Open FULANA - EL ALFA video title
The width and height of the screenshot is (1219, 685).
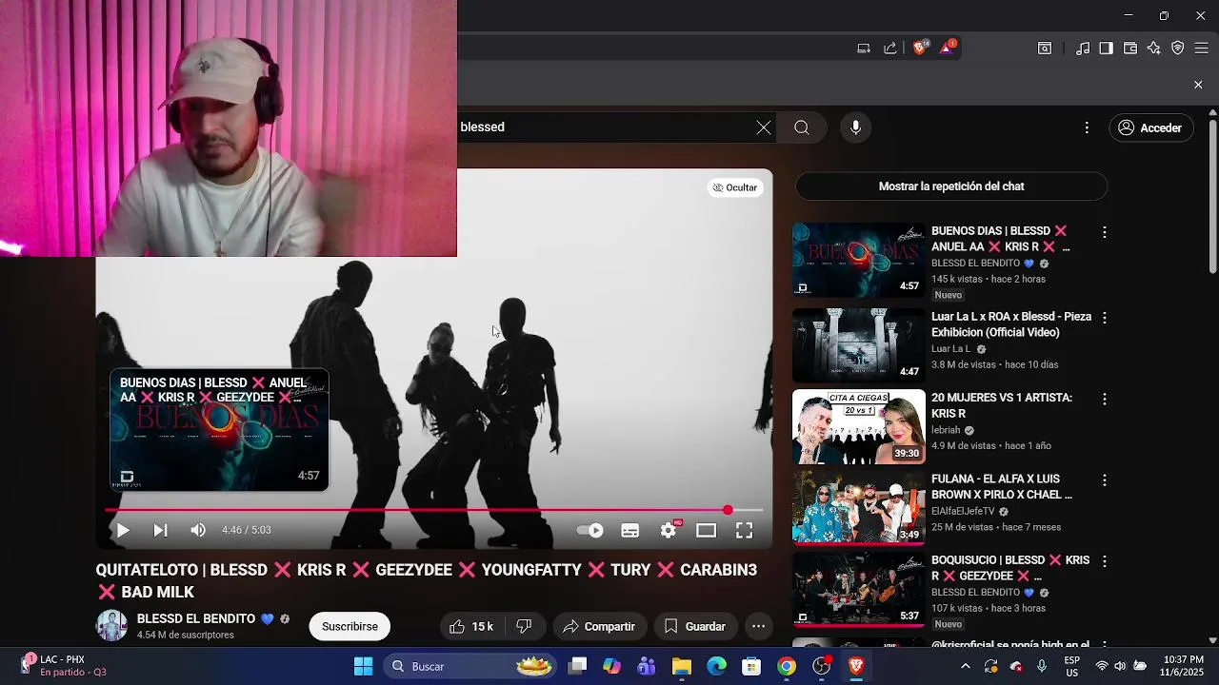coord(1002,487)
